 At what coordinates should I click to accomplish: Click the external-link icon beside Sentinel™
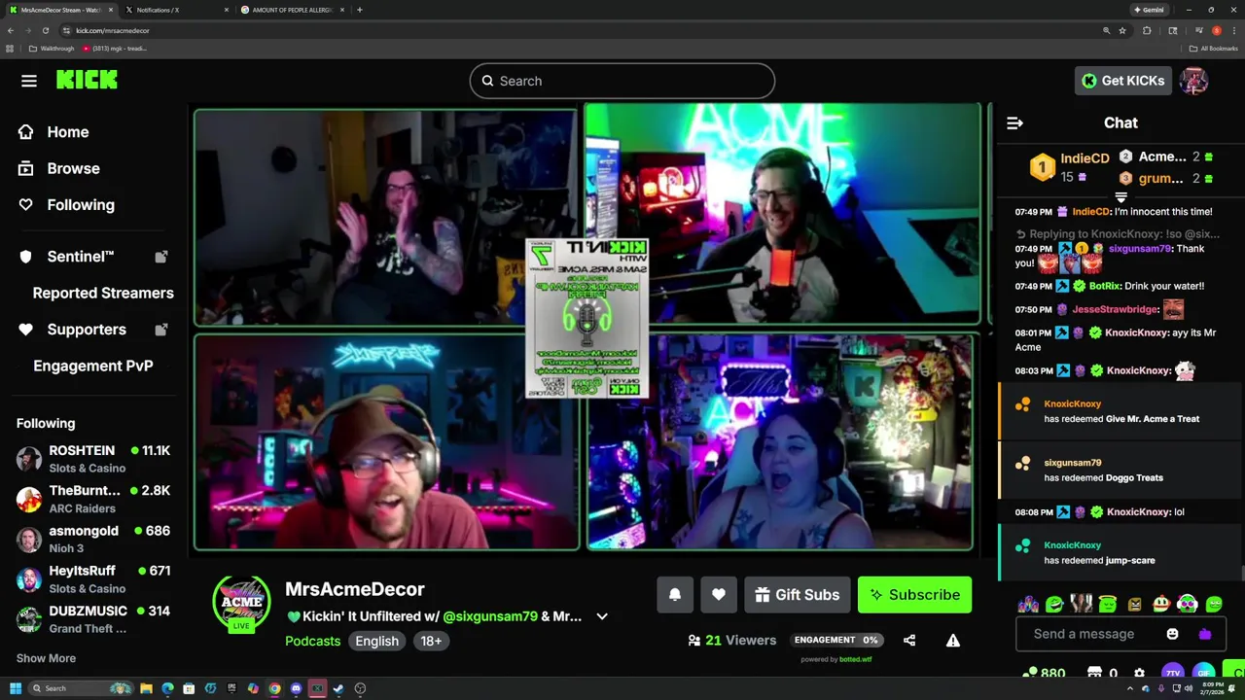[161, 257]
